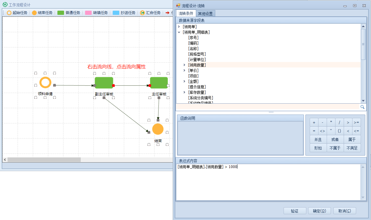Viewport: 371px width, 220px height.
Task: Switch to the 其他设置 tab
Action: 205,14
